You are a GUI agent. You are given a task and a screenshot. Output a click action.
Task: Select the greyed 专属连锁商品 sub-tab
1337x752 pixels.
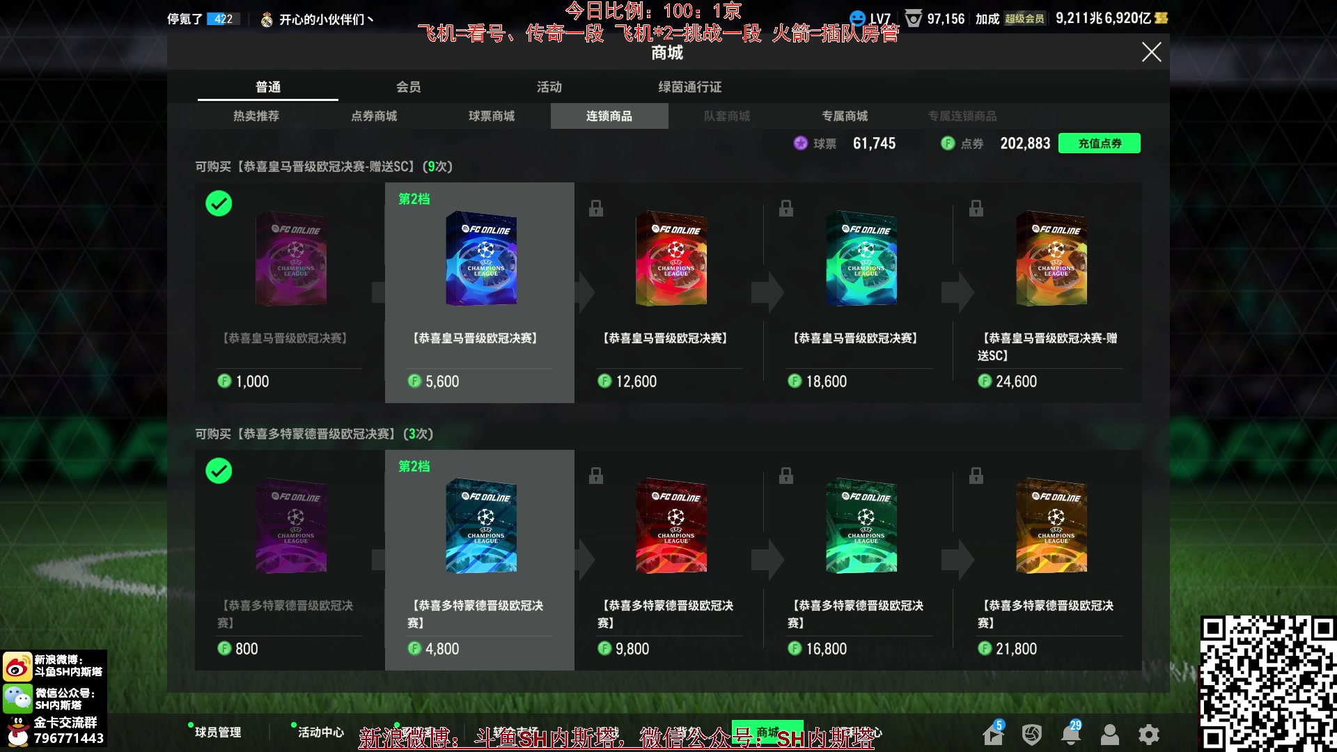[x=962, y=116]
